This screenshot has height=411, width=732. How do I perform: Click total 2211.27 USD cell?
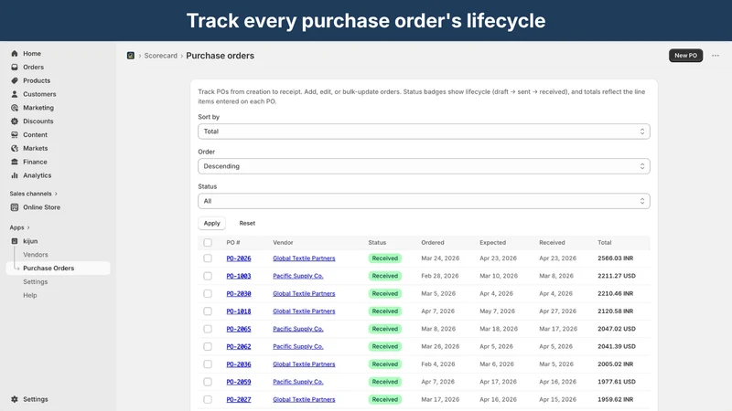pos(616,276)
